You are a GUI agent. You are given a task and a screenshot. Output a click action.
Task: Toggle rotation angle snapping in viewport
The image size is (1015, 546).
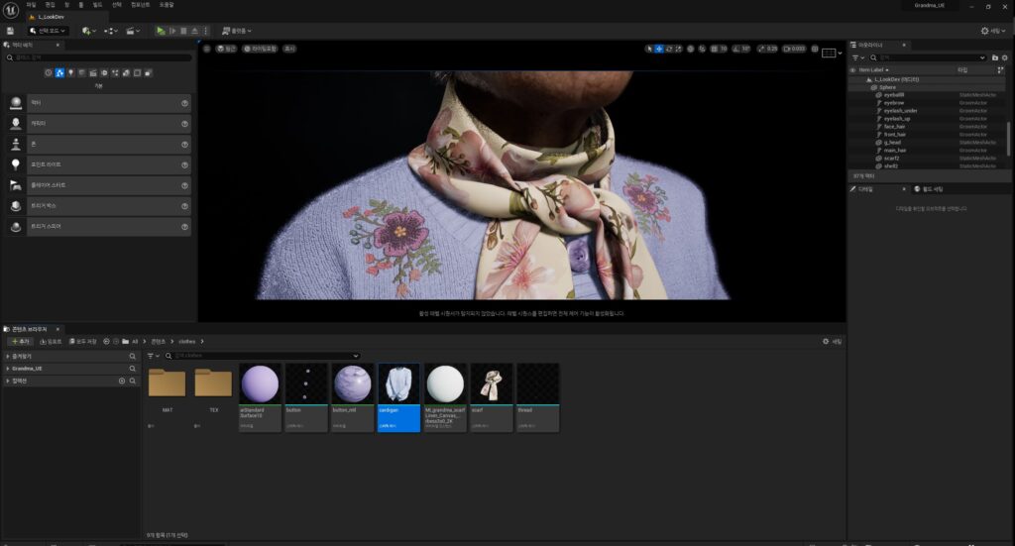coord(734,49)
